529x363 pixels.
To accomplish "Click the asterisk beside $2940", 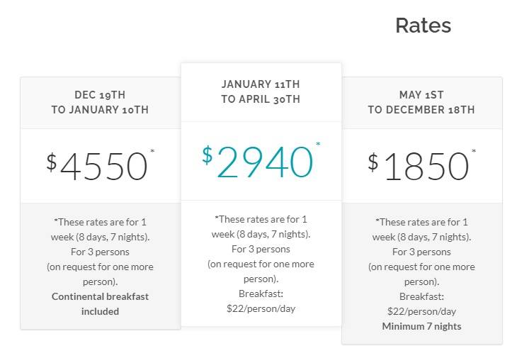I will pos(318,144).
